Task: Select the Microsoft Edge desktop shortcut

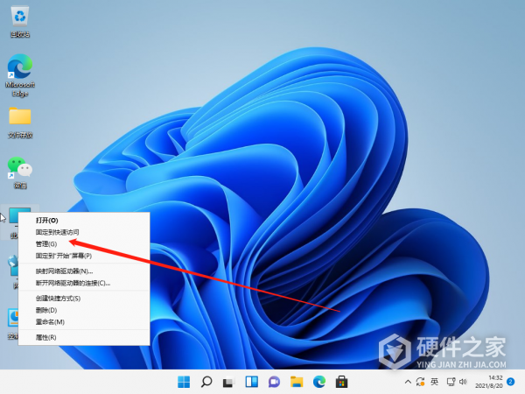Action: pos(18,67)
